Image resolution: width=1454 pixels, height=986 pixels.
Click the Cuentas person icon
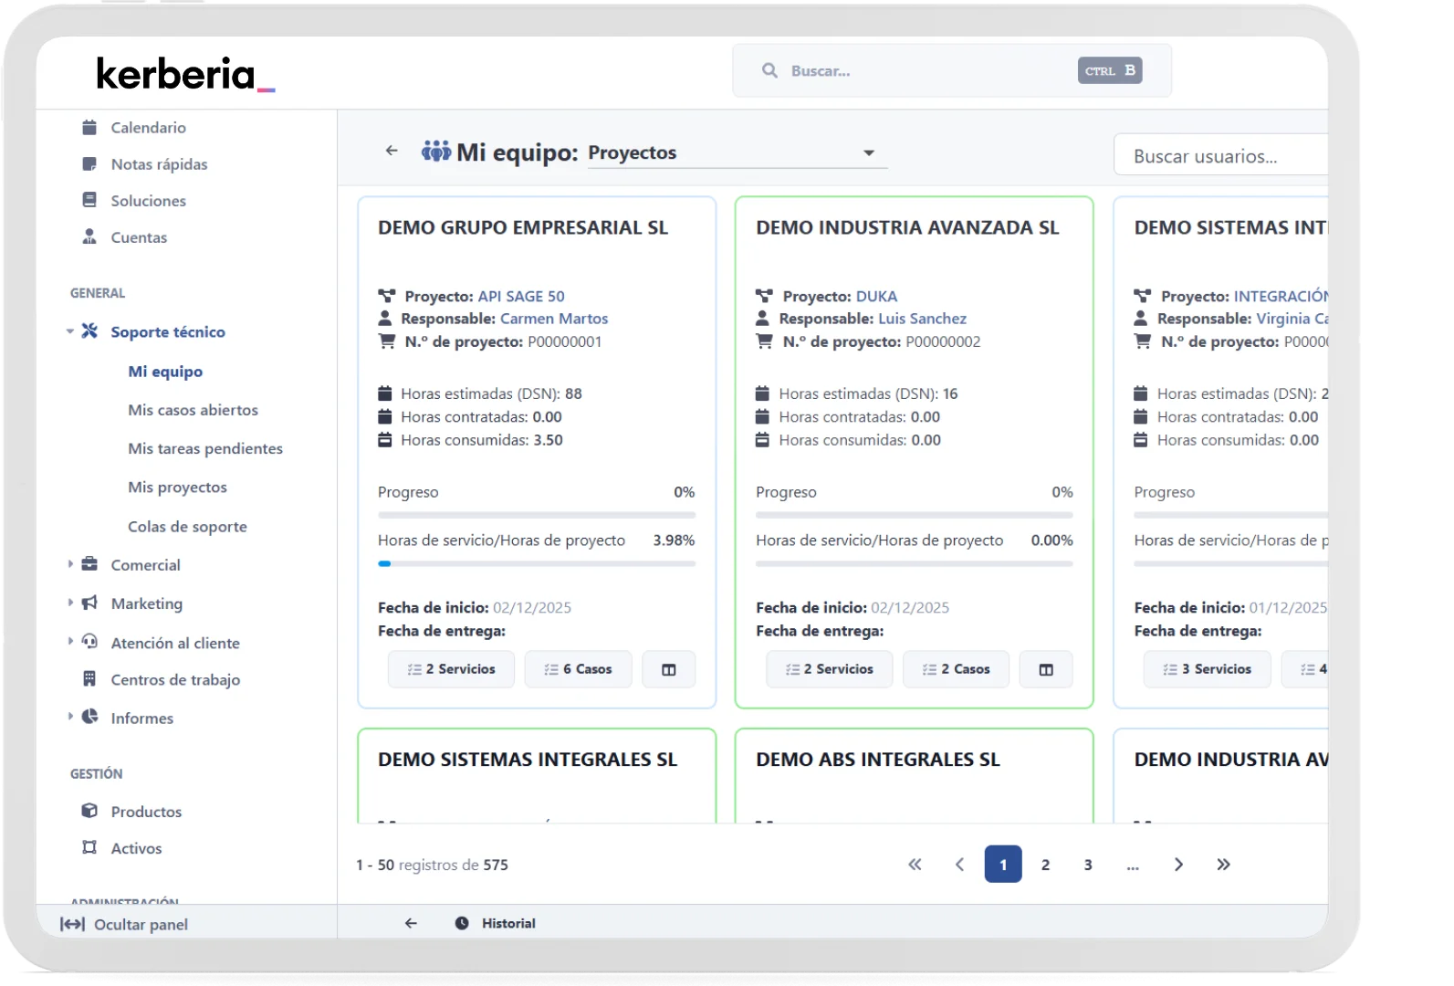click(x=89, y=236)
